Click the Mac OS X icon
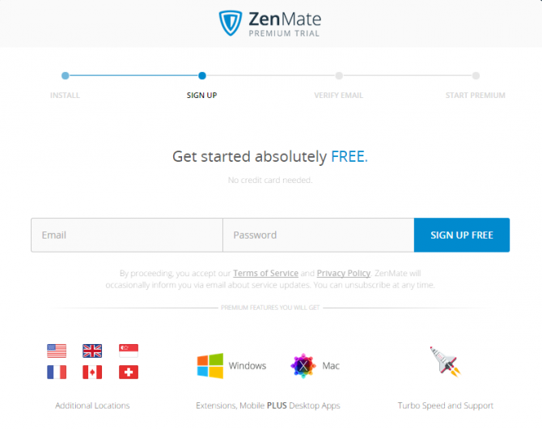The width and height of the screenshot is (542, 429). pyautogui.click(x=303, y=366)
